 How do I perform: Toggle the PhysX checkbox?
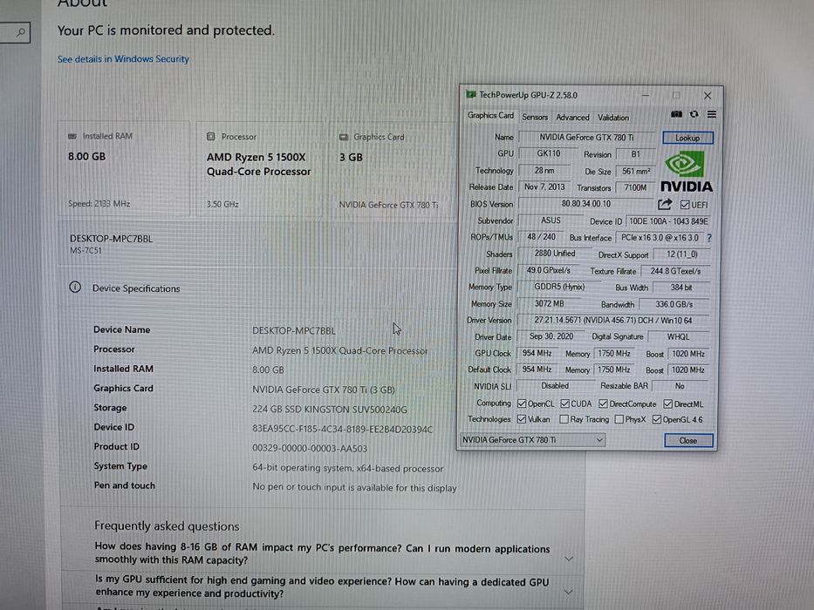pyautogui.click(x=619, y=419)
